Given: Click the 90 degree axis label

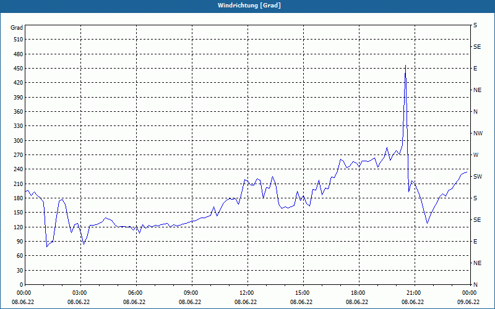Looking at the screenshot, I should [20, 242].
